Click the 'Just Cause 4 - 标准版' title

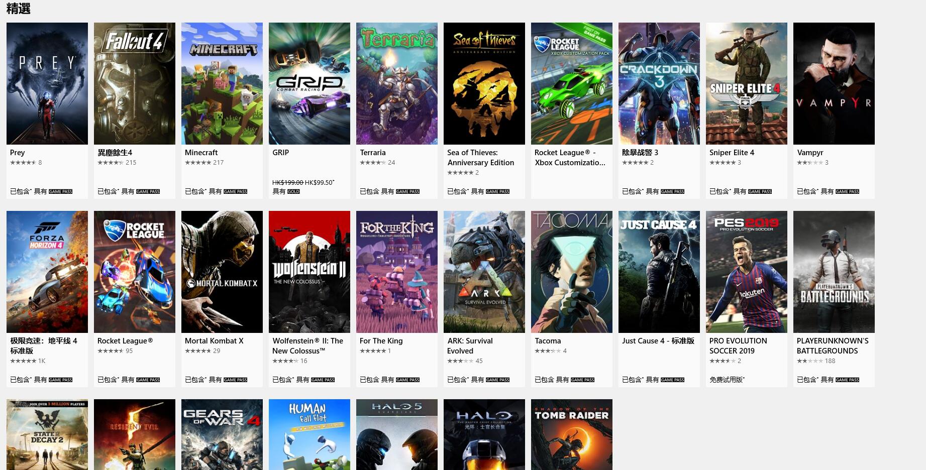pyautogui.click(x=658, y=341)
